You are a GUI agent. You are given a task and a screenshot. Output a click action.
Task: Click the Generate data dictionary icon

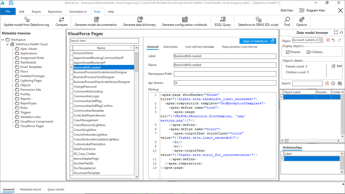[x=140, y=19]
